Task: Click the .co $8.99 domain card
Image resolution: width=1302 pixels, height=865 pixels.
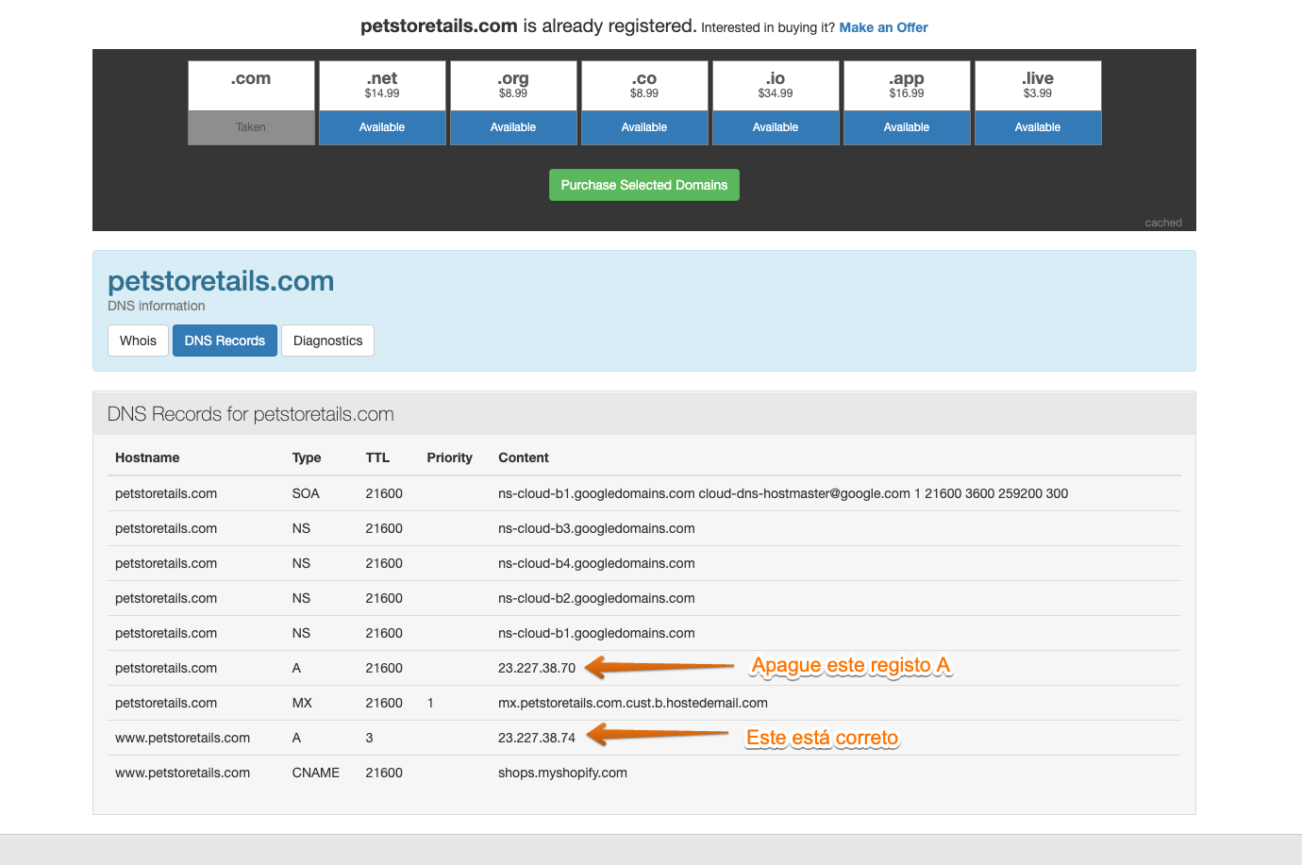Action: (x=644, y=86)
